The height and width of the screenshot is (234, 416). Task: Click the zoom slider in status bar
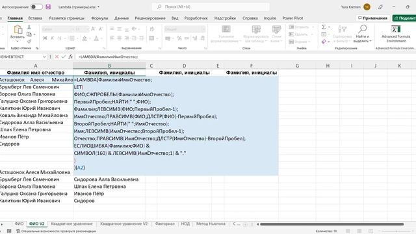(396, 231)
